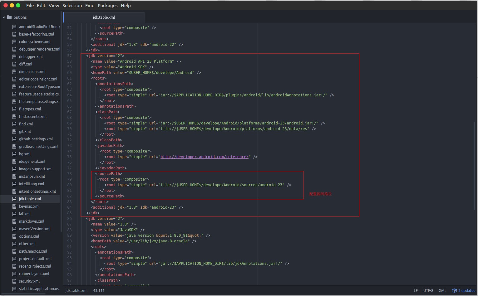This screenshot has height=296, width=478.
Task: Click the file icon of find.xml
Action: pyautogui.click(x=14, y=124)
